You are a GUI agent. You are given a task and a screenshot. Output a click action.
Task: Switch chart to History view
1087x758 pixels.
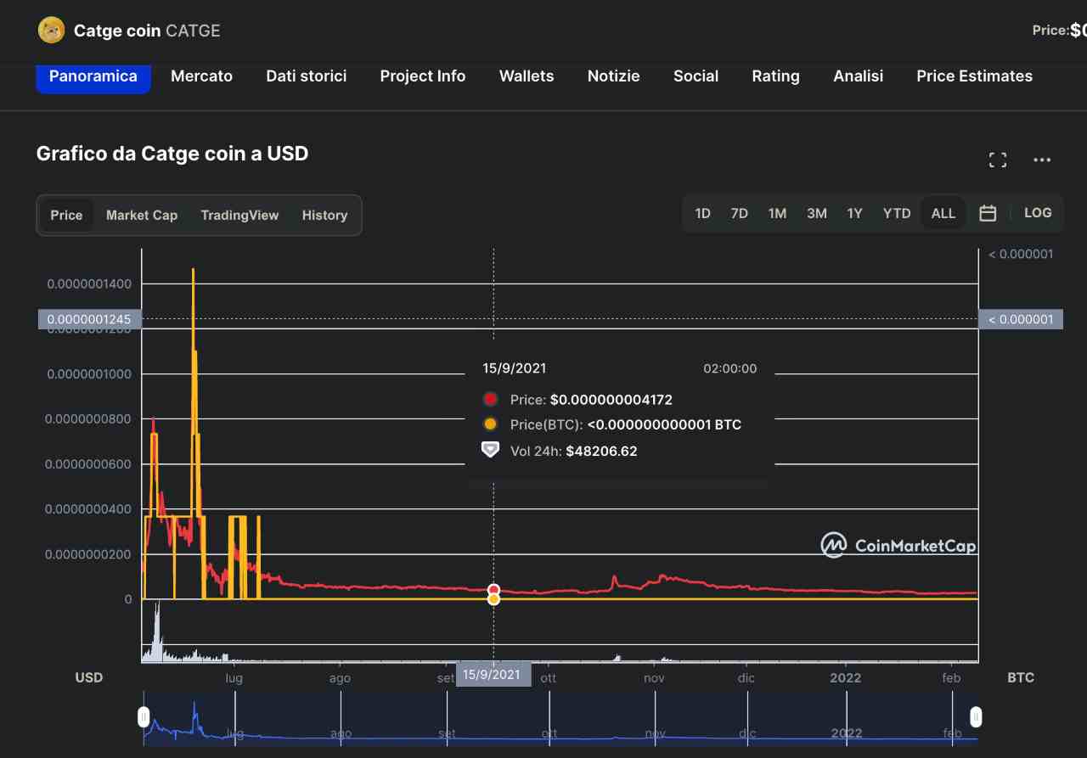click(x=324, y=216)
